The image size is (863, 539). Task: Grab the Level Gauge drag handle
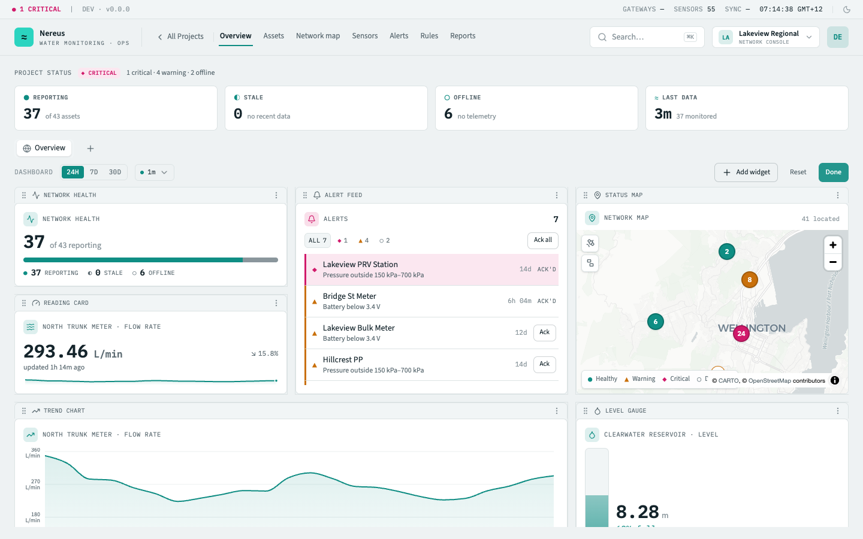pos(586,411)
